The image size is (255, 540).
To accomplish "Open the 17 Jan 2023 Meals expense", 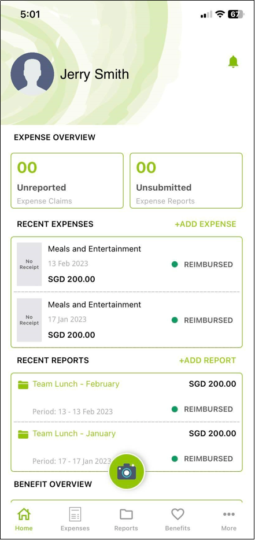I will pos(127,320).
